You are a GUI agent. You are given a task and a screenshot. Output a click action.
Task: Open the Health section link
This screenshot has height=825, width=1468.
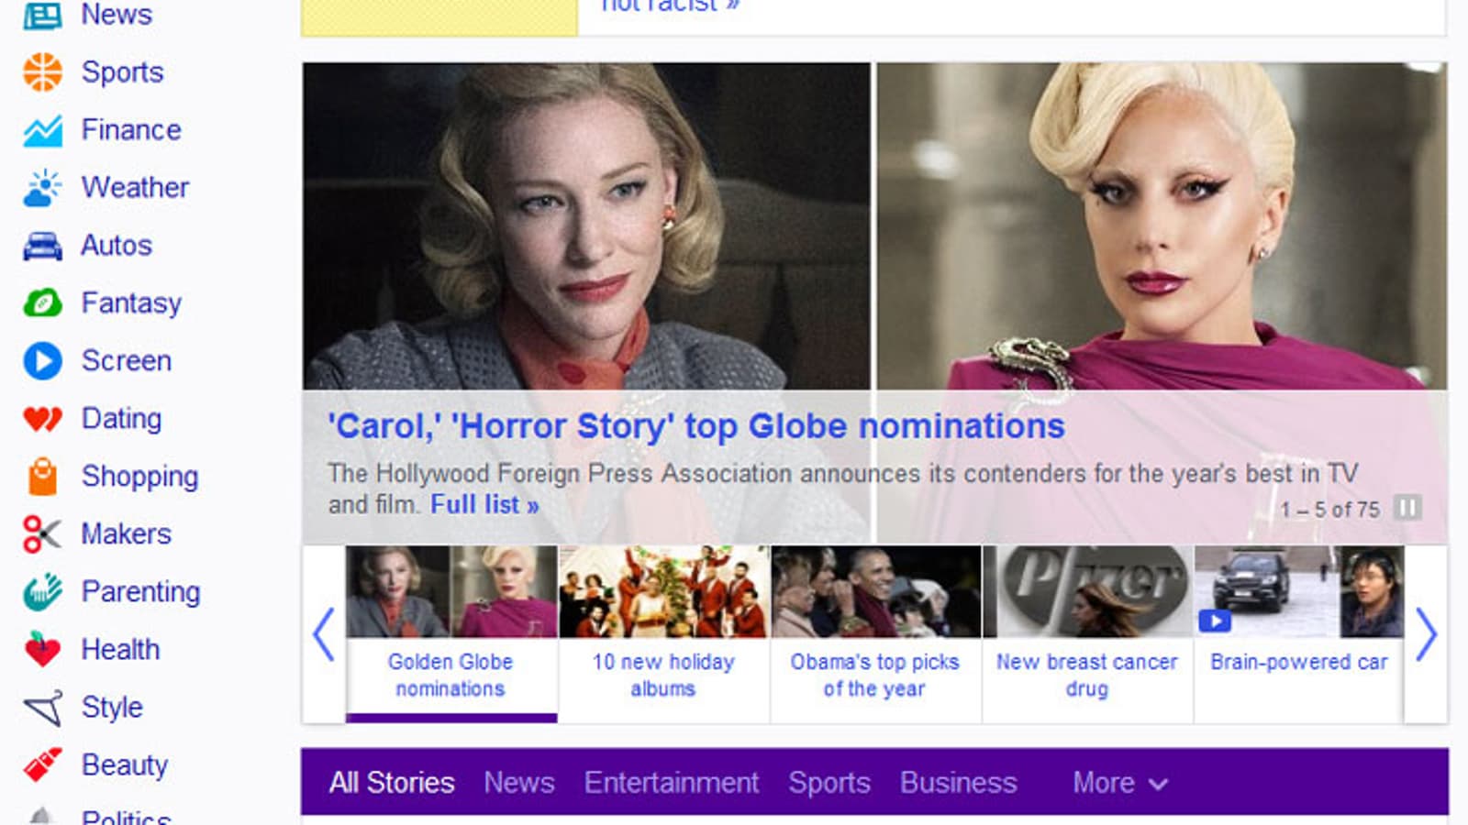click(x=120, y=650)
